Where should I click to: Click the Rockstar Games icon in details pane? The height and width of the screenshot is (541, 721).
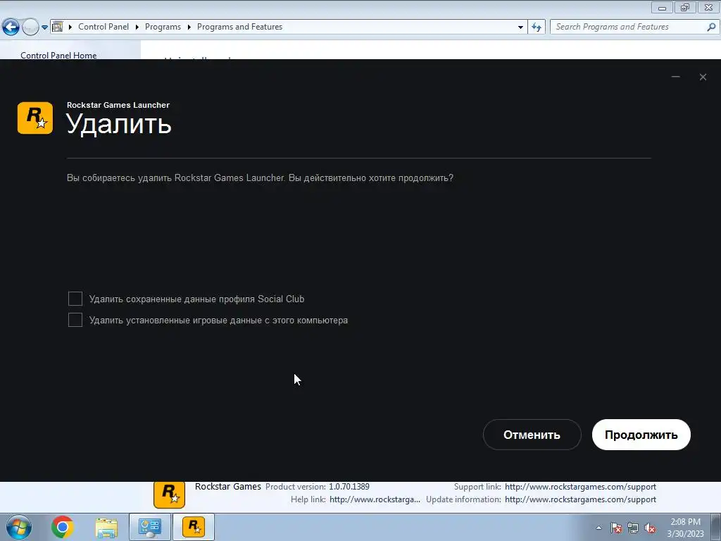(x=169, y=495)
